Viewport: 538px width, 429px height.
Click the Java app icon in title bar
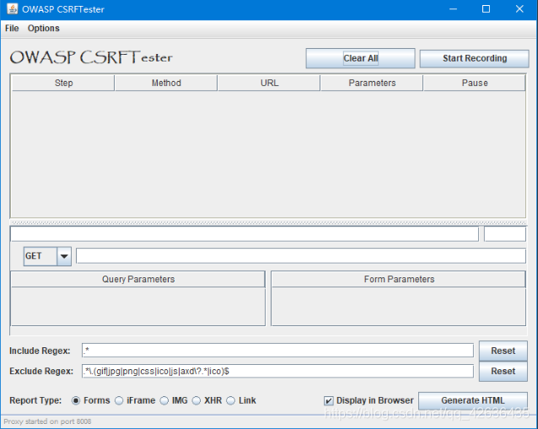coord(12,9)
